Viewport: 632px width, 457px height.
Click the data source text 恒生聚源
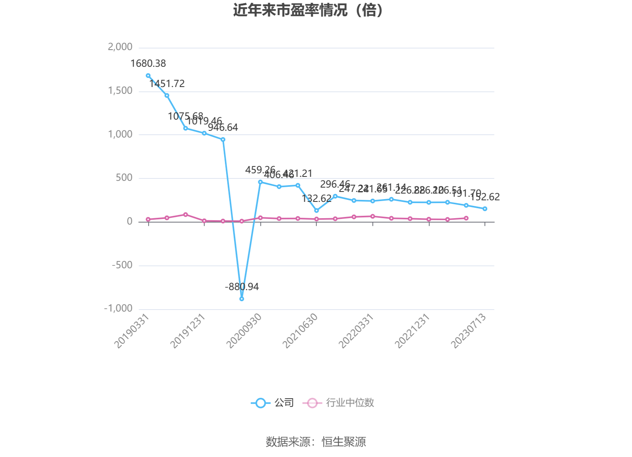coord(344,442)
